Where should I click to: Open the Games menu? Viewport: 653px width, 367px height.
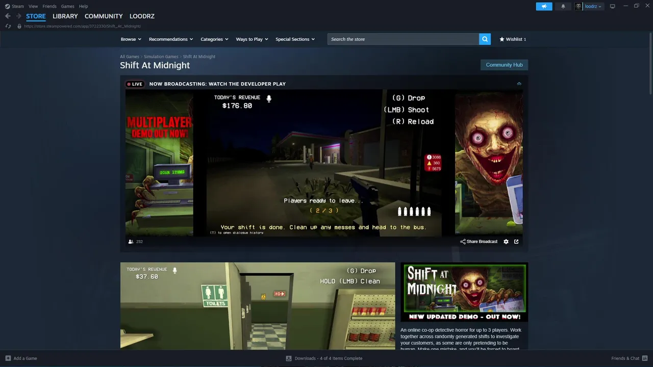[67, 6]
